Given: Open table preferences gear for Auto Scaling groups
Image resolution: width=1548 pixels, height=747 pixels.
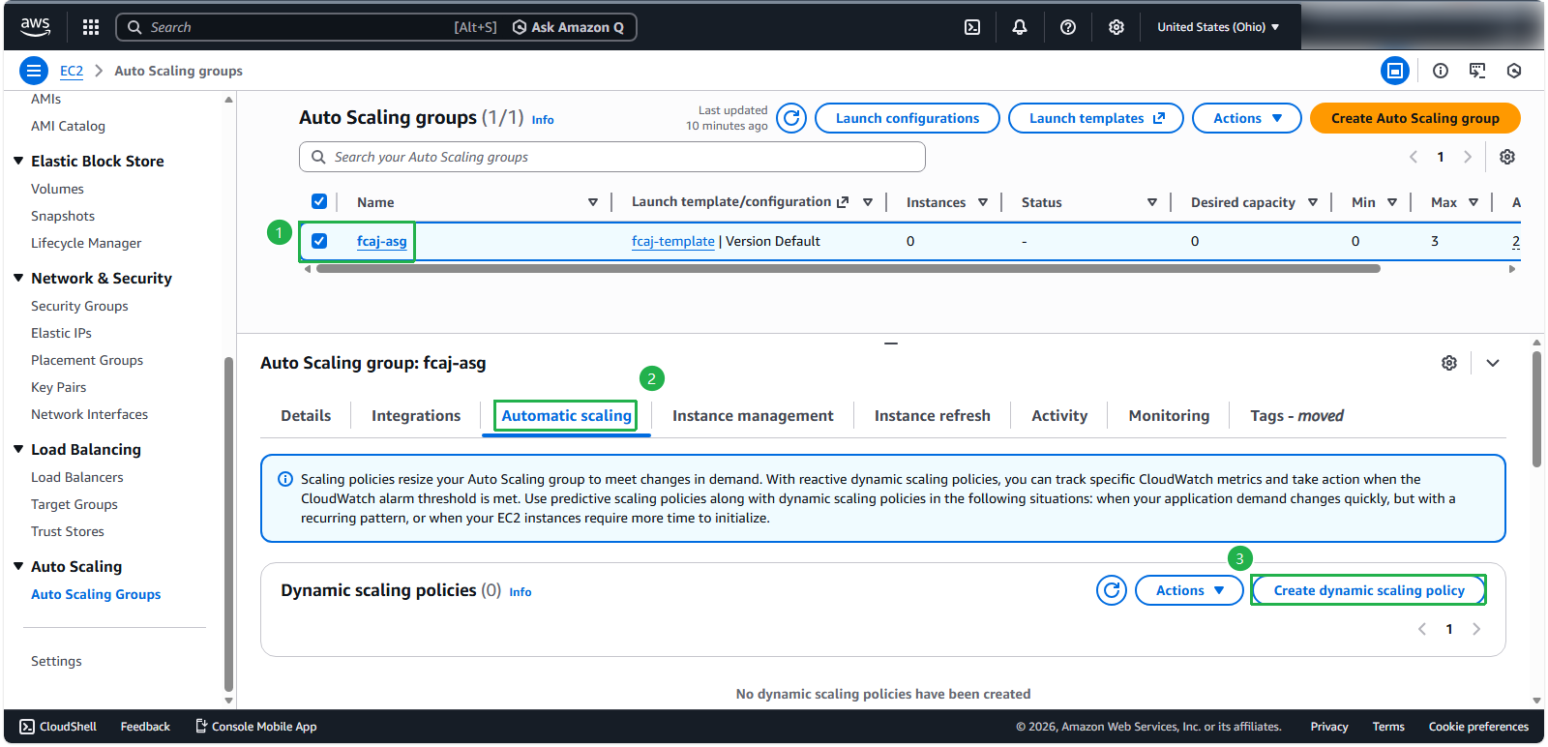Looking at the screenshot, I should [1507, 157].
